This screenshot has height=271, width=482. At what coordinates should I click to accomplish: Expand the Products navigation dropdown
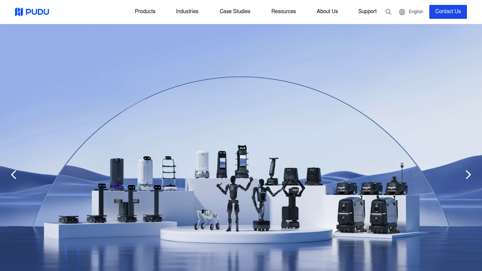pos(145,12)
